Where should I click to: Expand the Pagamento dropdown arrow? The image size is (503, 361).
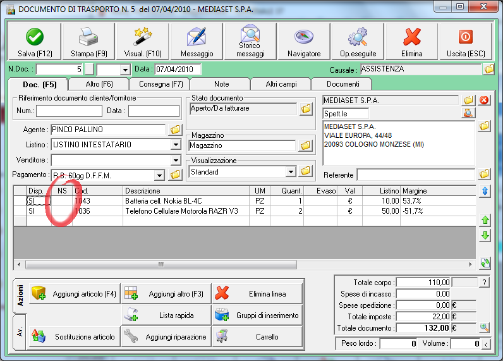[x=159, y=175]
